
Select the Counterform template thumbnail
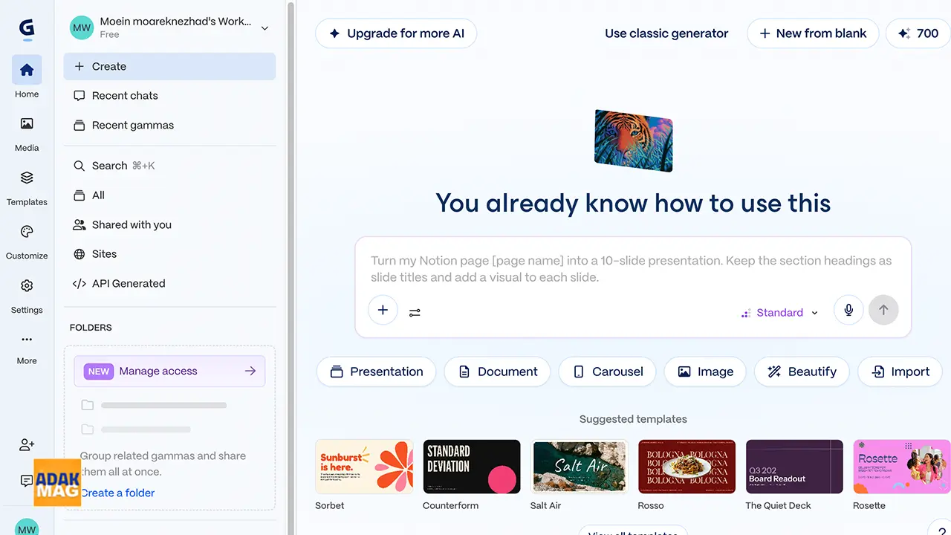tap(472, 467)
